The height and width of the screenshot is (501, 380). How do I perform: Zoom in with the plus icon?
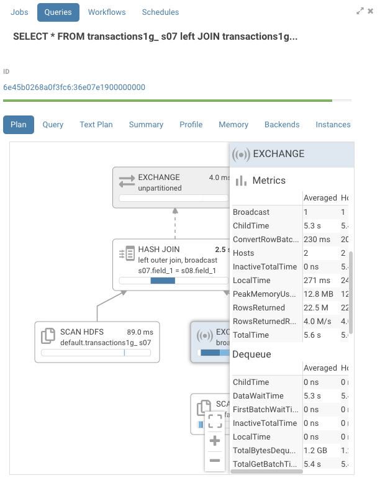215,441
